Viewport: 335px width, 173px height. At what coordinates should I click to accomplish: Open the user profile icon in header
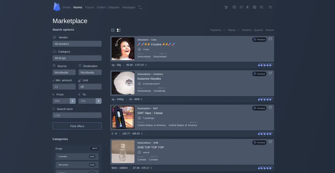tap(234, 7)
